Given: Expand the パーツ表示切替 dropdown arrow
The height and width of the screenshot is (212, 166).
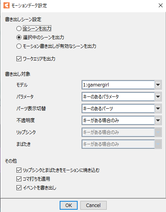Looking at the screenshot, I should point(158,108).
